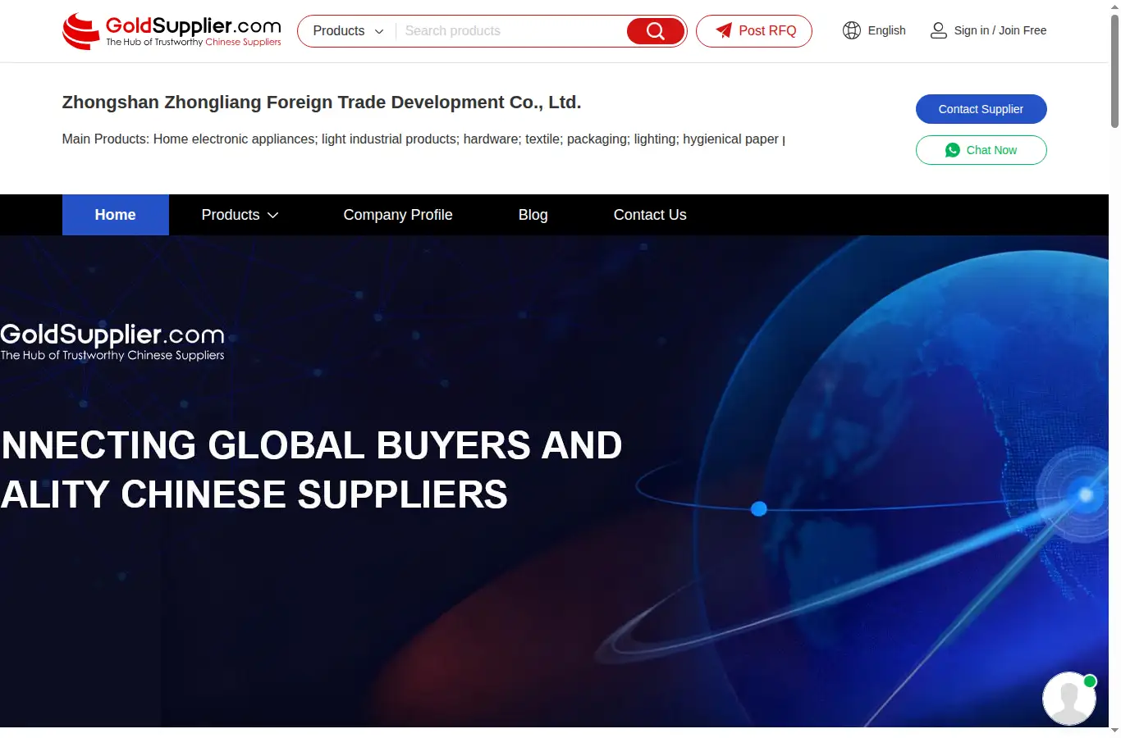The image size is (1121, 738).
Task: Click the globe language icon
Action: click(852, 30)
